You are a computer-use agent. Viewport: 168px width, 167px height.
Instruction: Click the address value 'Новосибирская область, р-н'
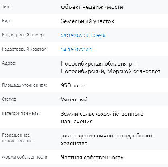click(x=99, y=63)
